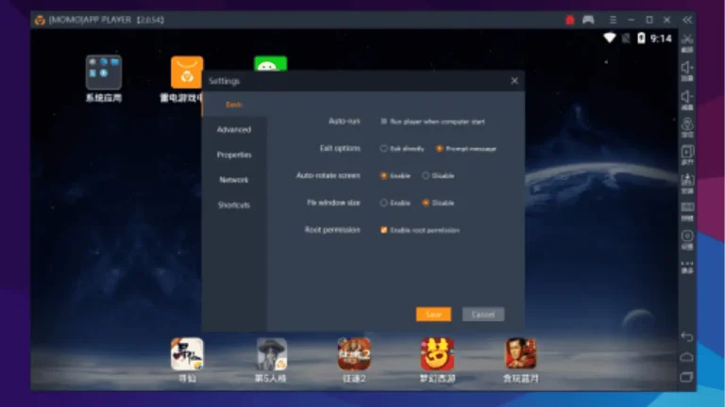Image resolution: width=725 pixels, height=407 pixels.
Task: Open the three-dots more tools icon
Action: click(687, 264)
